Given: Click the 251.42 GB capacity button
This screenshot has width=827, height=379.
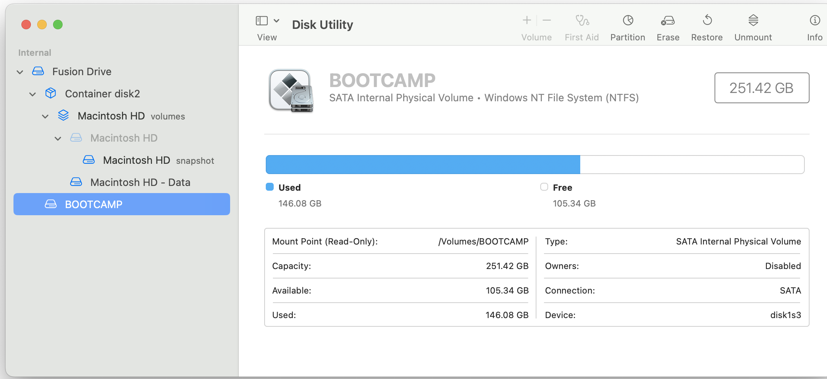Looking at the screenshot, I should pyautogui.click(x=761, y=88).
